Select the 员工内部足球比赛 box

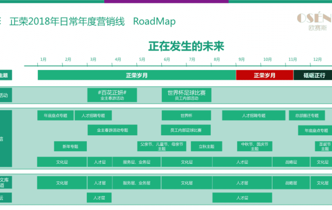(186, 130)
